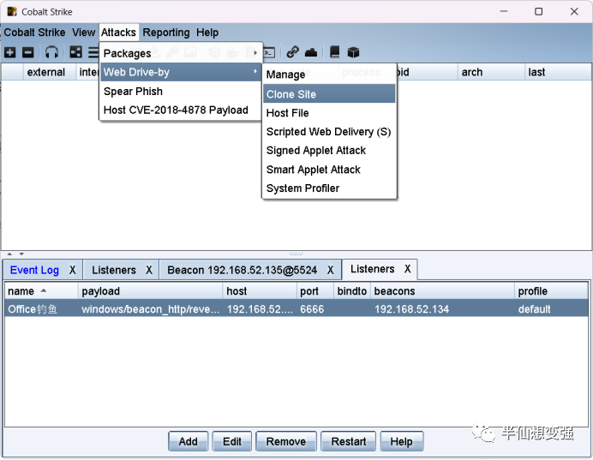
Task: Sort listeners by port column header
Action: (315, 291)
